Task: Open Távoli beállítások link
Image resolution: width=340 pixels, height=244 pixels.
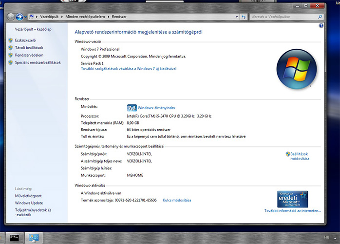Action: (x=29, y=48)
